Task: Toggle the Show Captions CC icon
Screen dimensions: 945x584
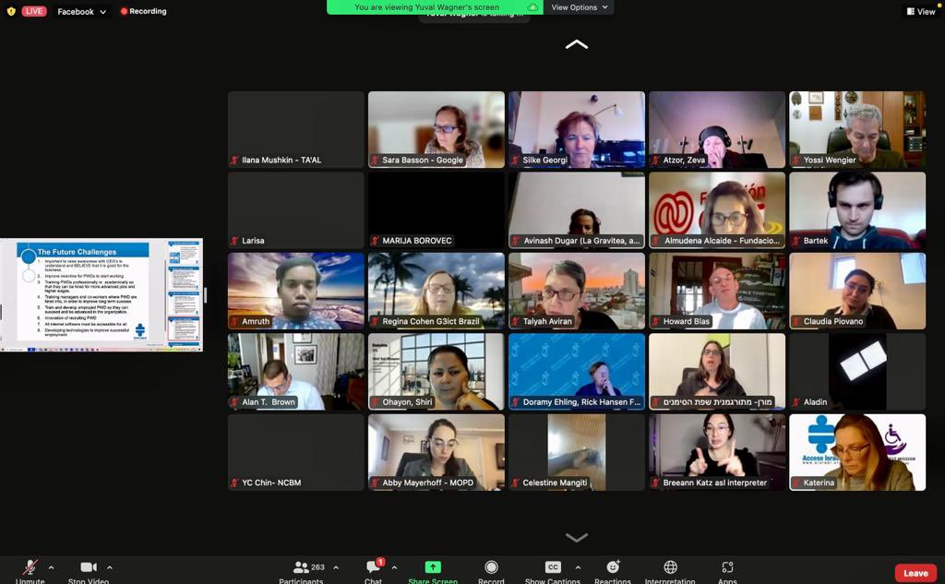Action: pyautogui.click(x=553, y=567)
